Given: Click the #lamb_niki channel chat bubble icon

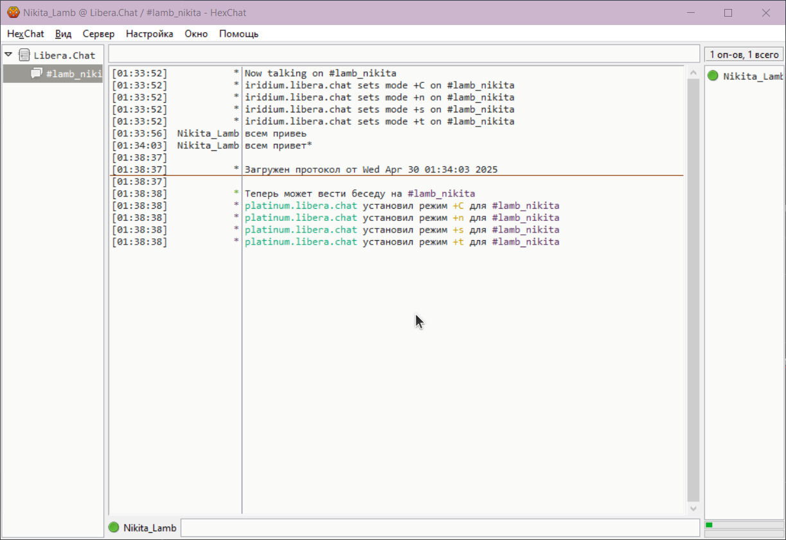Looking at the screenshot, I should [37, 74].
